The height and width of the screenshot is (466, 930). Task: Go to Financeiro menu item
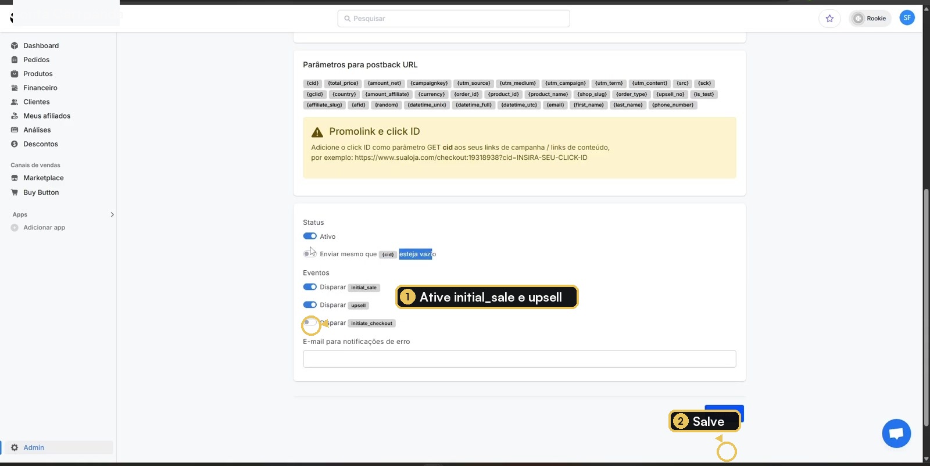[x=40, y=88]
